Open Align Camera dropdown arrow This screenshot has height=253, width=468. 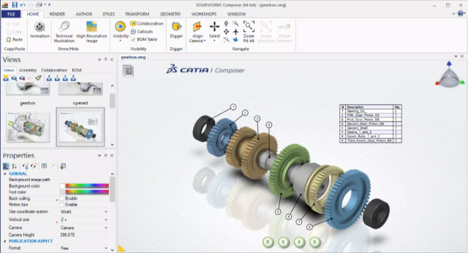coord(205,41)
